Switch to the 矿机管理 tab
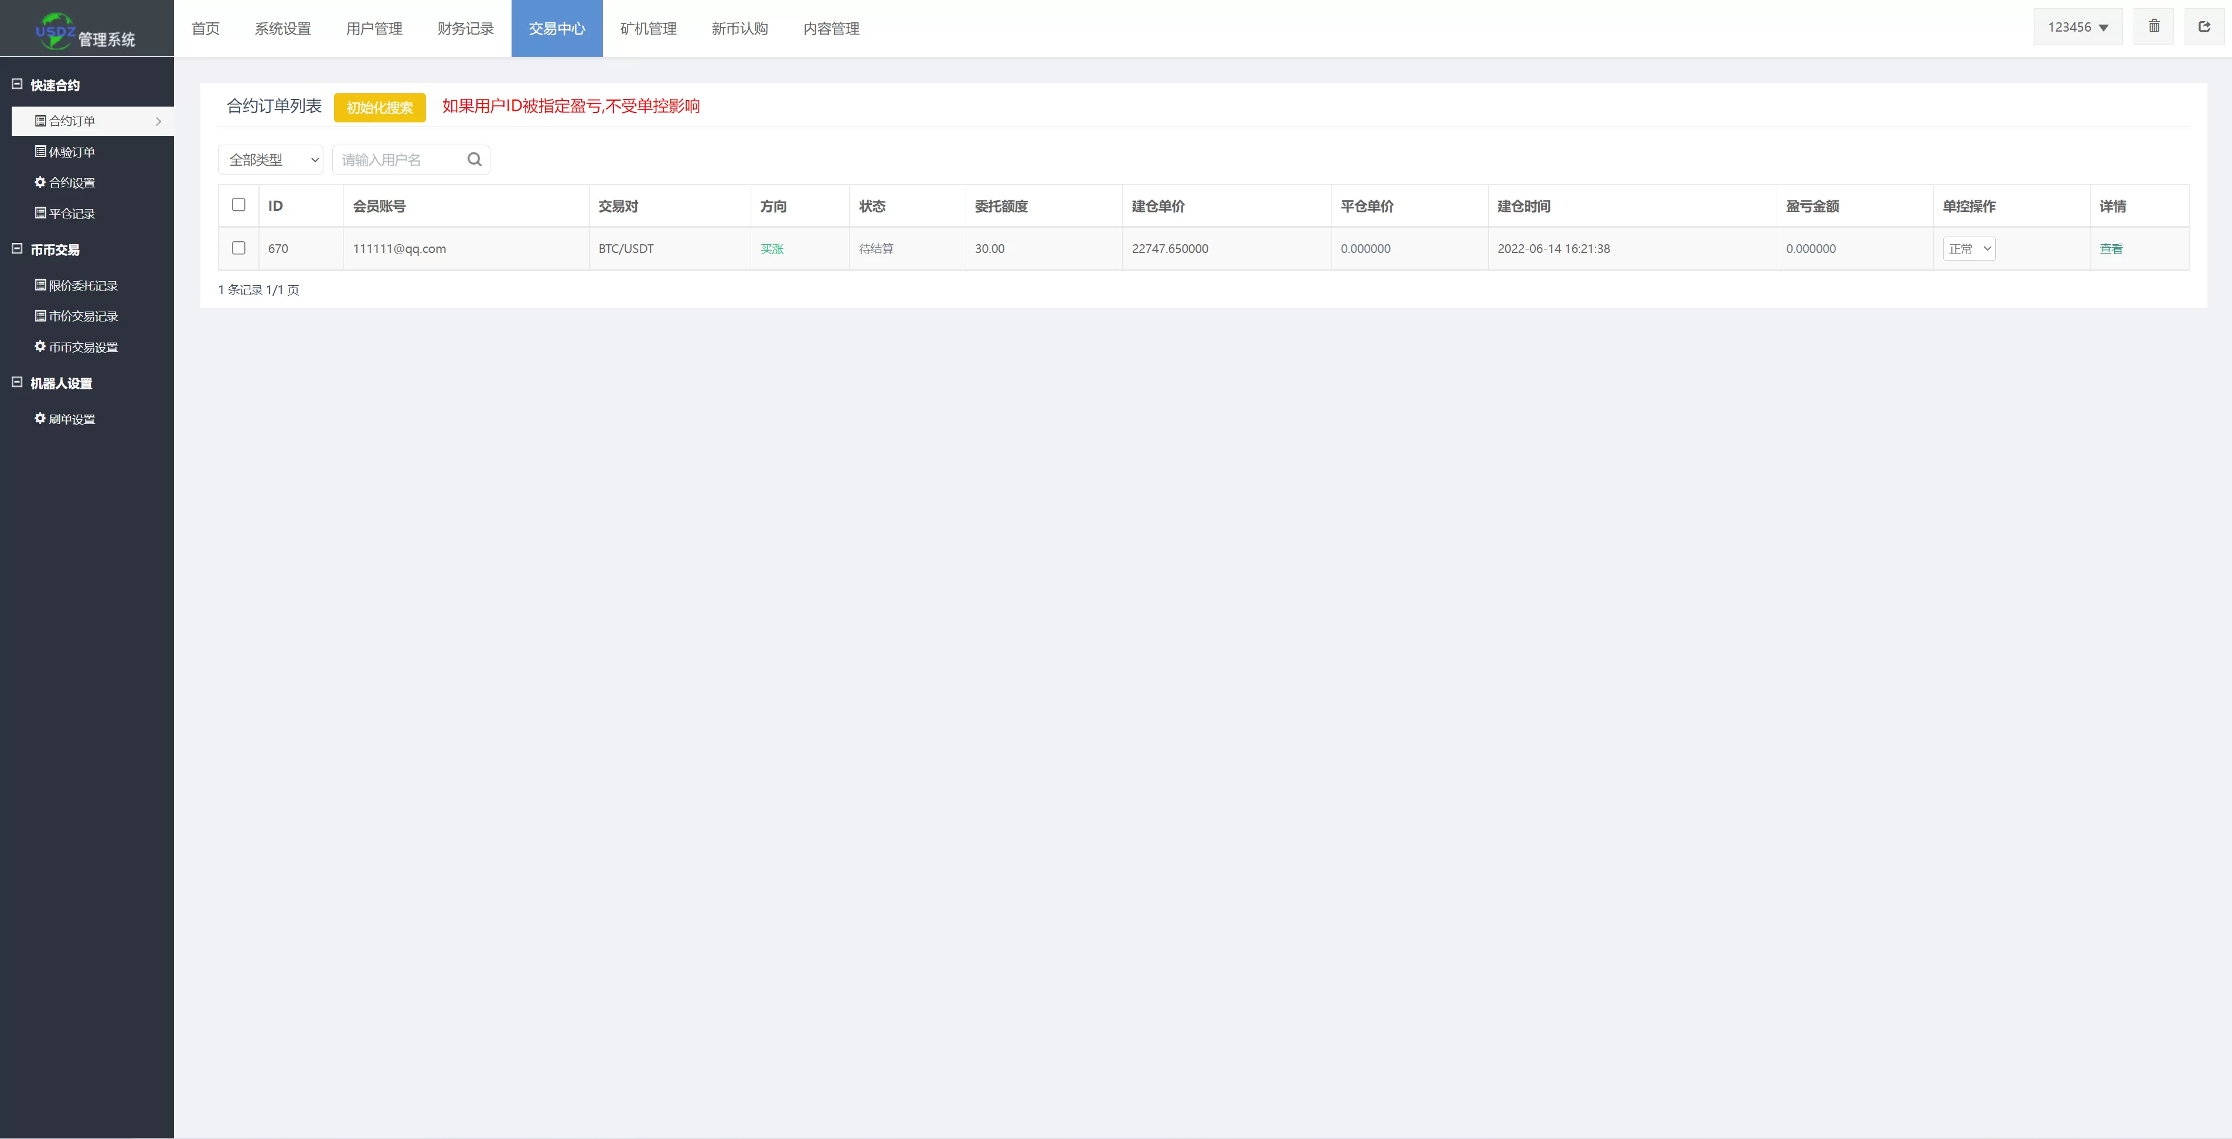 [x=648, y=29]
